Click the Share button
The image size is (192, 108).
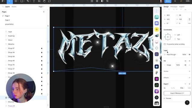[x=168, y=1]
